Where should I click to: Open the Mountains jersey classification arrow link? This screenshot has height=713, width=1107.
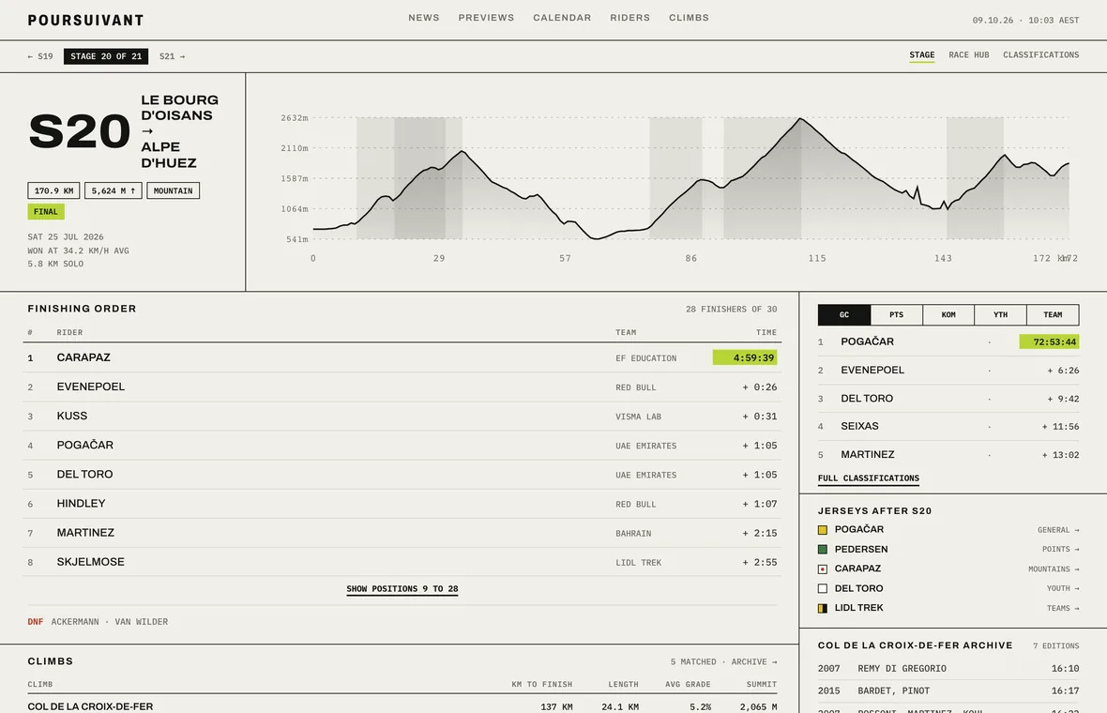pos(1054,569)
